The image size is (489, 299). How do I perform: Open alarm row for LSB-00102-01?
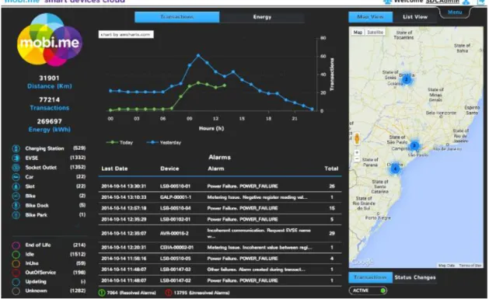[220, 219]
